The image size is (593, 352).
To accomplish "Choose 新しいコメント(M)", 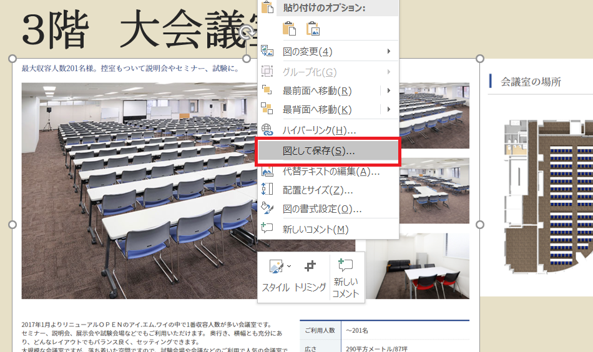I will coord(328,230).
